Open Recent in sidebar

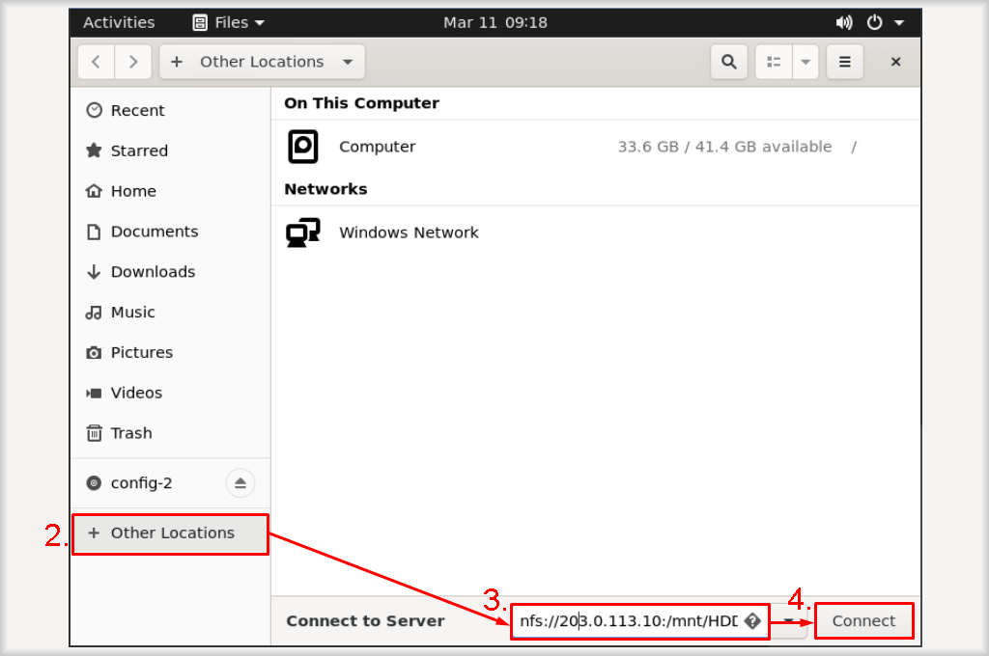[x=170, y=110]
